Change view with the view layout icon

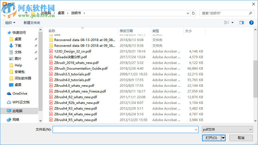(227, 23)
